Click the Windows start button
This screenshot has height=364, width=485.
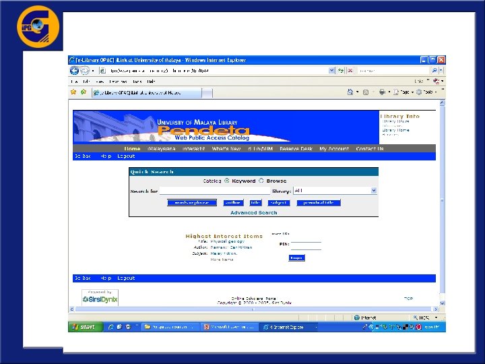click(85, 327)
